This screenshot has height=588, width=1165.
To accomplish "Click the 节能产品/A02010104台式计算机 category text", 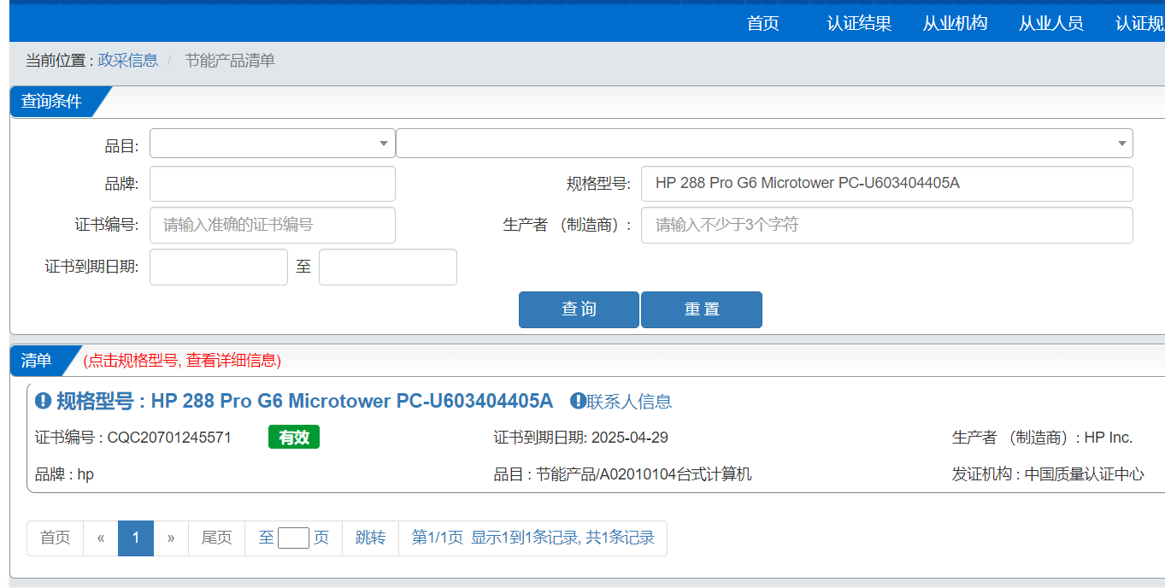I will (x=644, y=474).
